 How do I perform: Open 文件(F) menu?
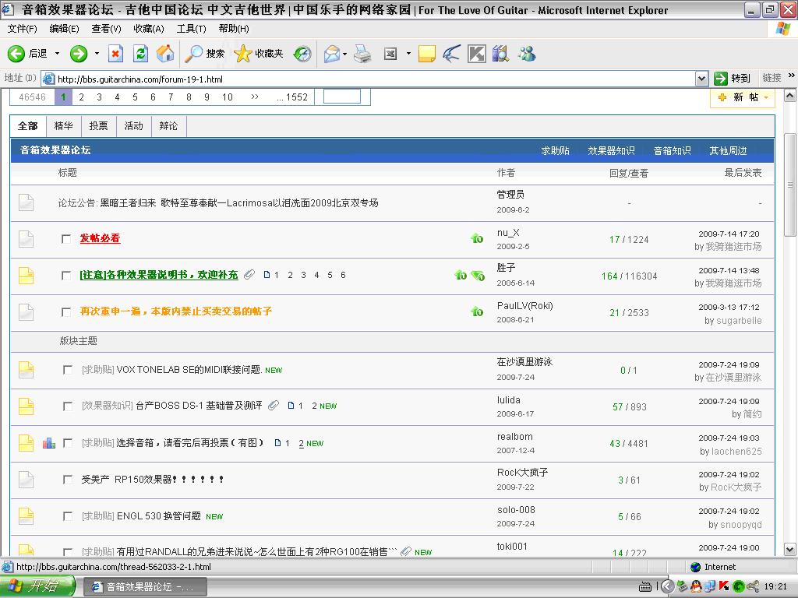click(22, 29)
